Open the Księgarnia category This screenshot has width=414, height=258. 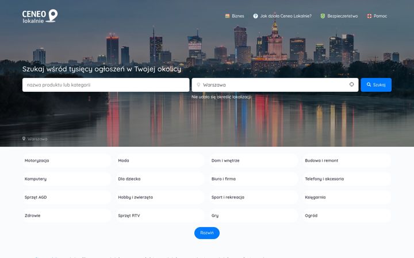pyautogui.click(x=347, y=197)
